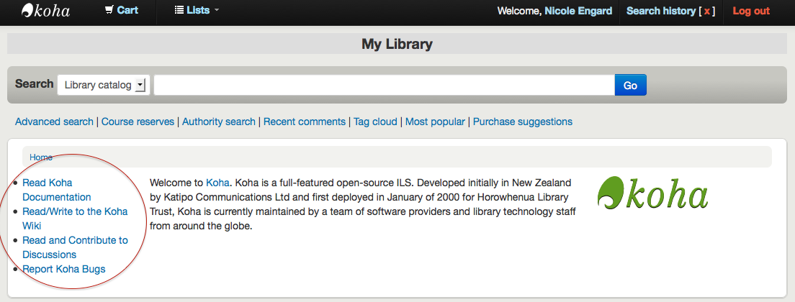Image resolution: width=795 pixels, height=302 pixels.
Task: Open Nicole Engard's account page
Action: coord(578,11)
